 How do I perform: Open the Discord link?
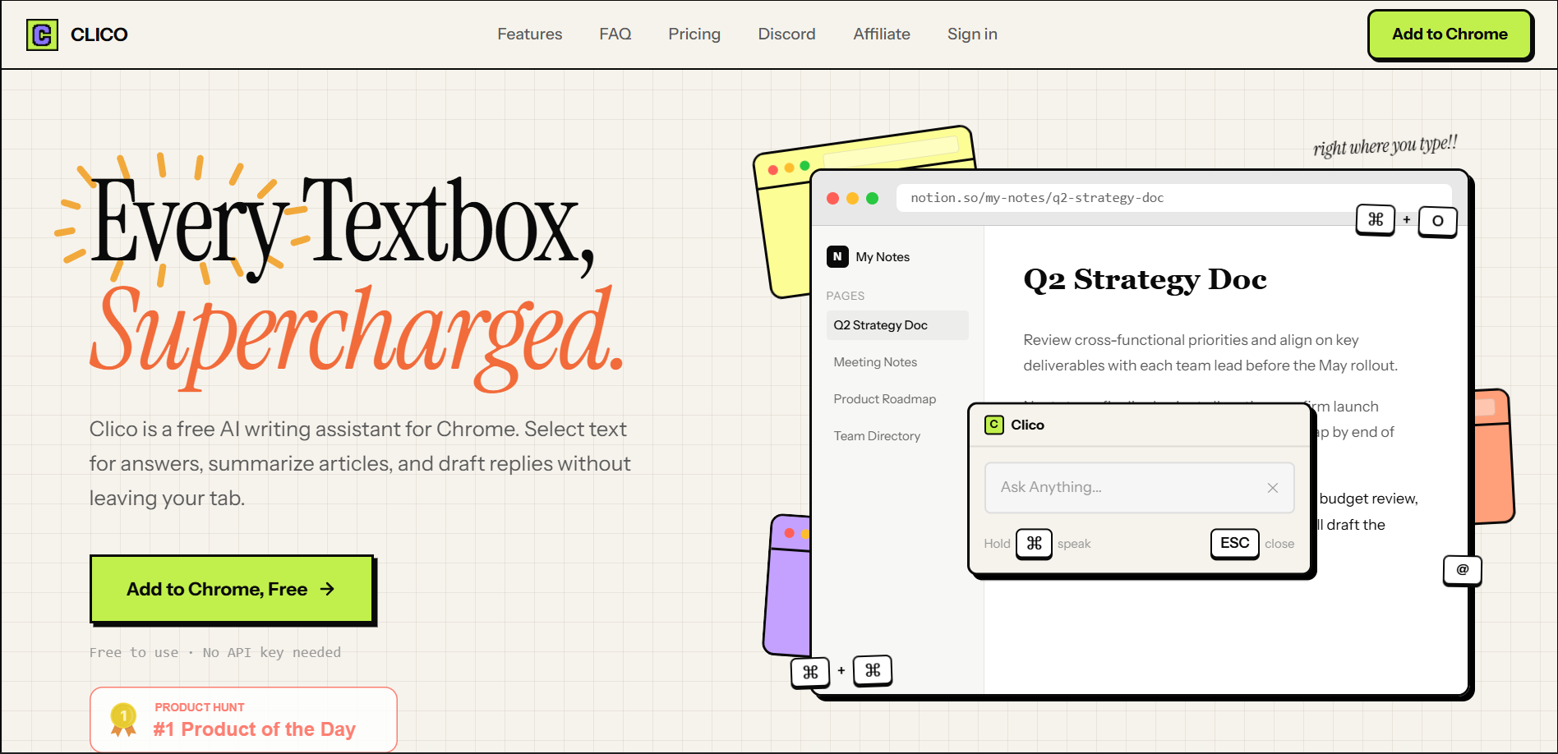click(x=786, y=34)
